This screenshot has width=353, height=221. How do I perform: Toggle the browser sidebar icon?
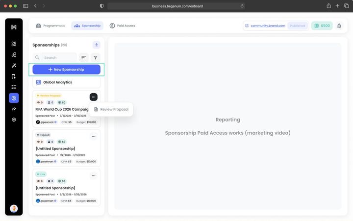click(x=25, y=6)
